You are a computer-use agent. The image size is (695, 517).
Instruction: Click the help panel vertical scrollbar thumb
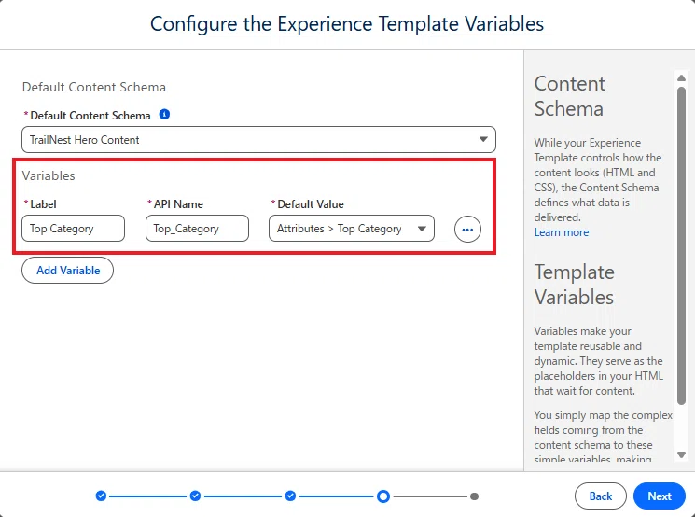pyautogui.click(x=681, y=245)
